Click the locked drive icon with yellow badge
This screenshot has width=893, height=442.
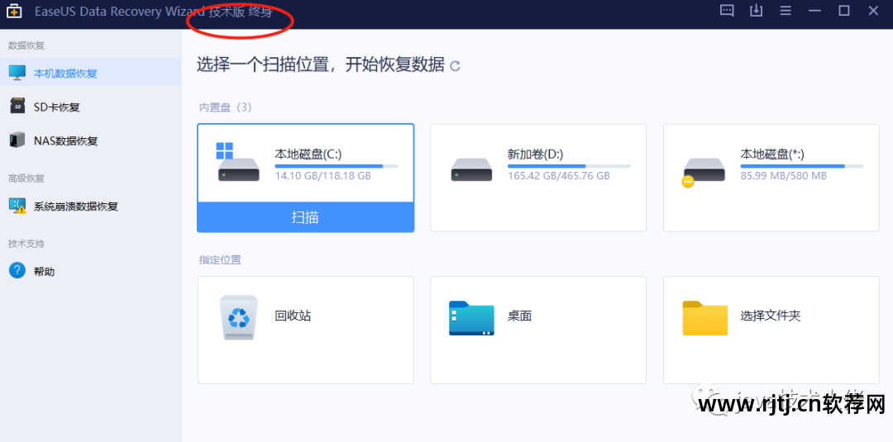[704, 173]
